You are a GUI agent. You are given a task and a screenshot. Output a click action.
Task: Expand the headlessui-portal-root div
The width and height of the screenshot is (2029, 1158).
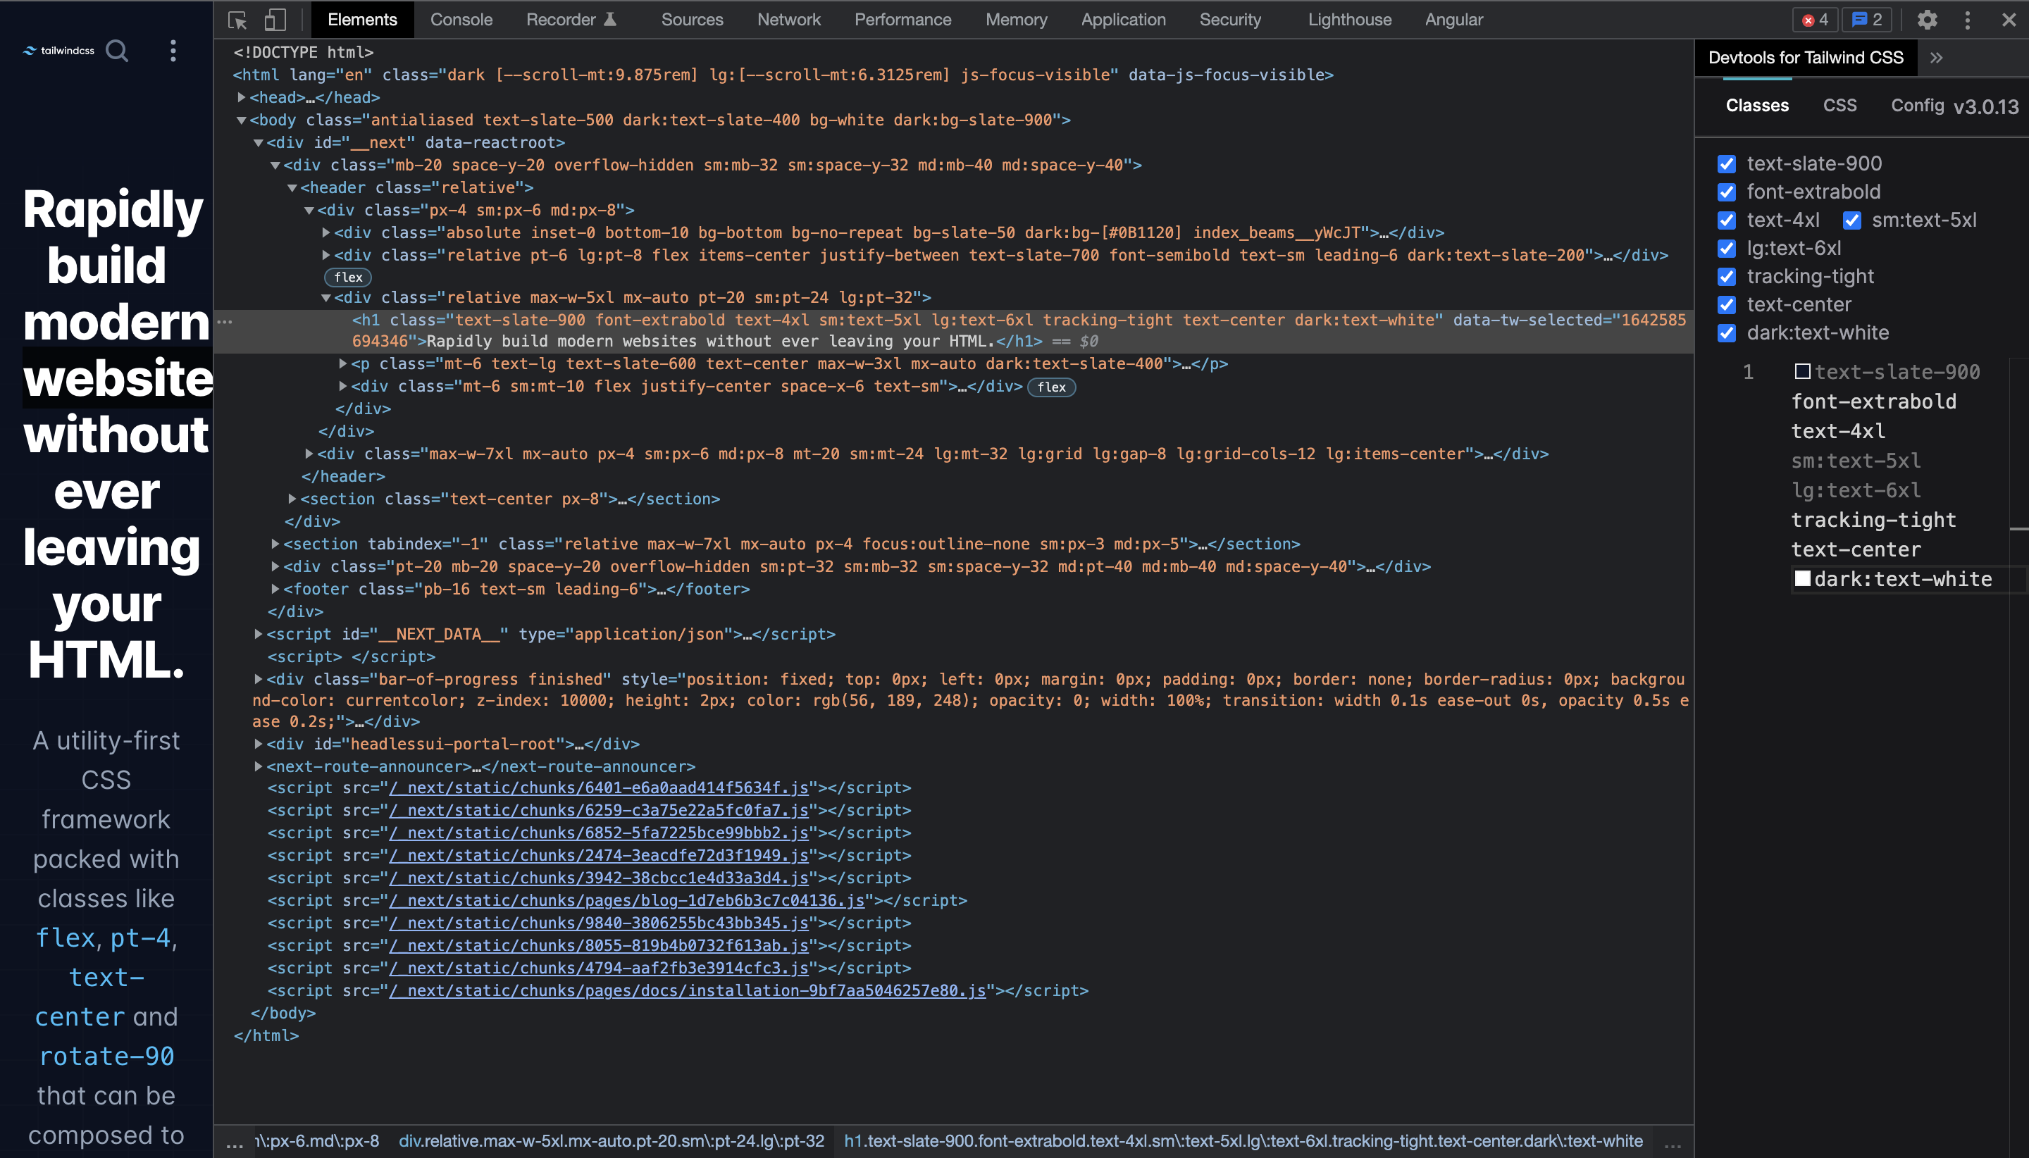[x=258, y=744]
